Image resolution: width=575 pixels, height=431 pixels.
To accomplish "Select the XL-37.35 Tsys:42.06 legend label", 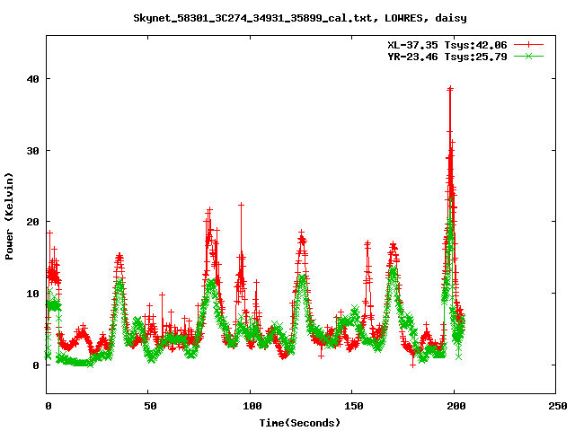I will point(447,44).
